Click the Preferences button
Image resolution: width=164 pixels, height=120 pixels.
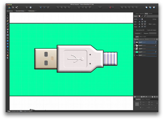[32, 11]
